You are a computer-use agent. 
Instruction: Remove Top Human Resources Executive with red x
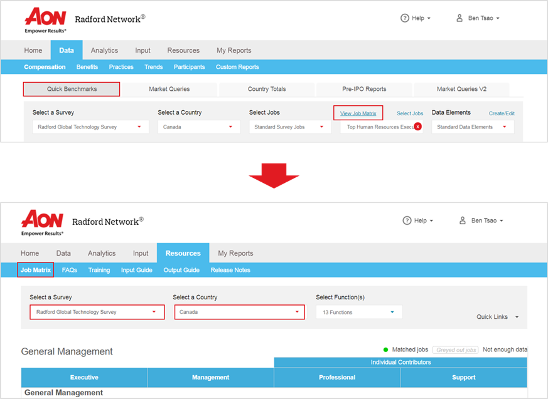tap(417, 127)
